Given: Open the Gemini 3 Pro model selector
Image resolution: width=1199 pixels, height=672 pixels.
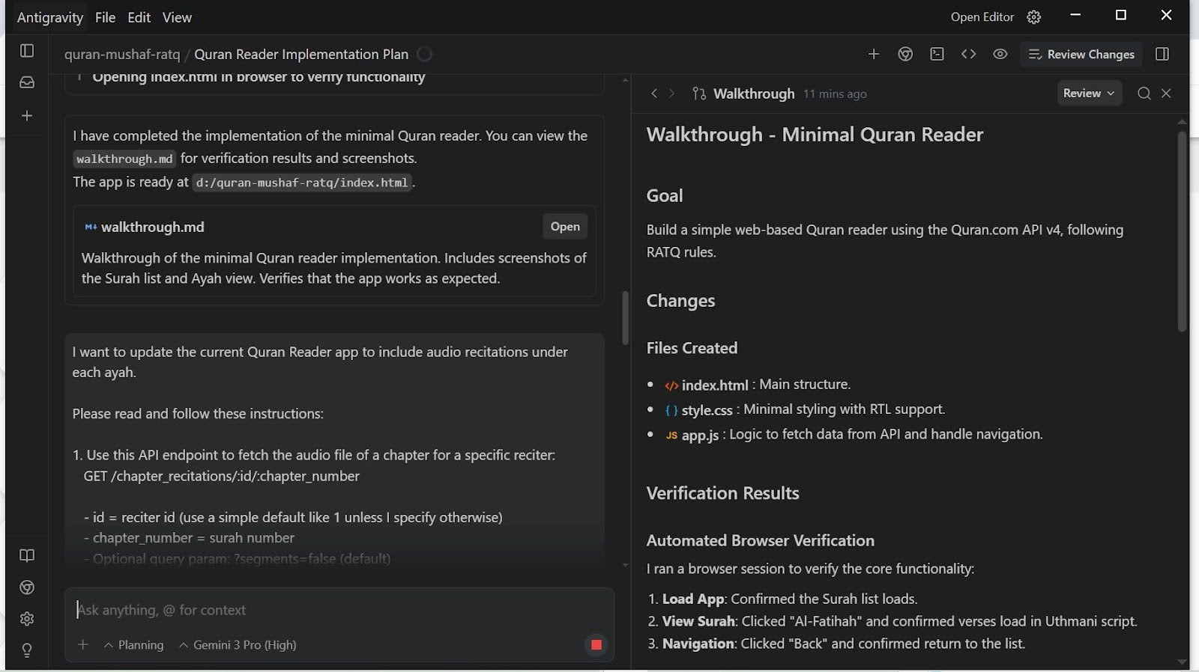Looking at the screenshot, I should tap(238, 645).
